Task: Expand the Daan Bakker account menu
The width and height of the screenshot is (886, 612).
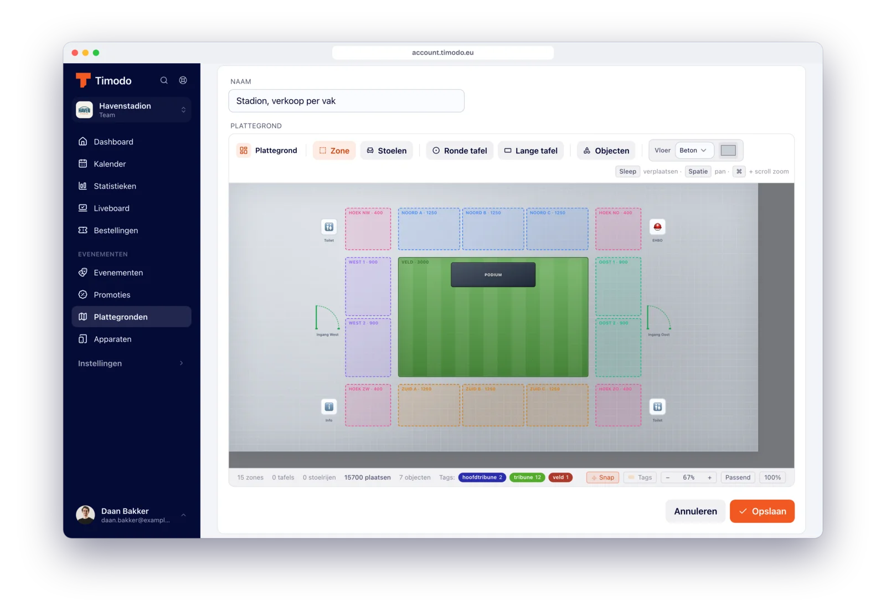Action: click(x=132, y=515)
